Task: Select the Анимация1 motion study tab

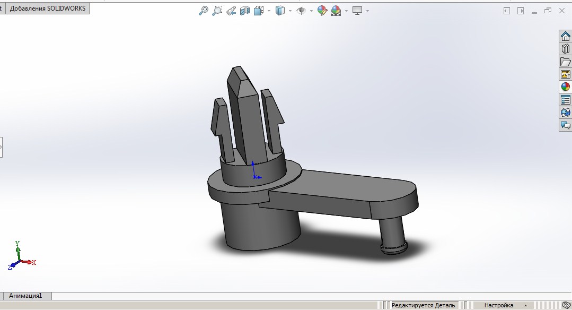Action: coord(25,296)
